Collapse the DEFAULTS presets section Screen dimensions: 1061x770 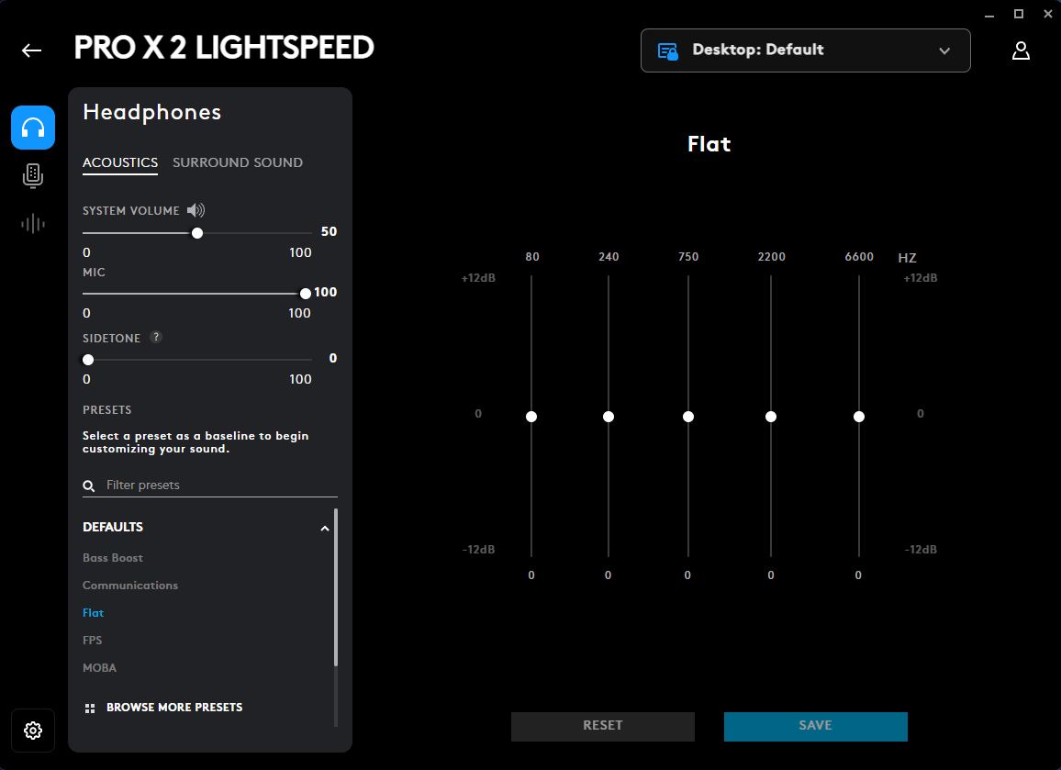coord(325,528)
